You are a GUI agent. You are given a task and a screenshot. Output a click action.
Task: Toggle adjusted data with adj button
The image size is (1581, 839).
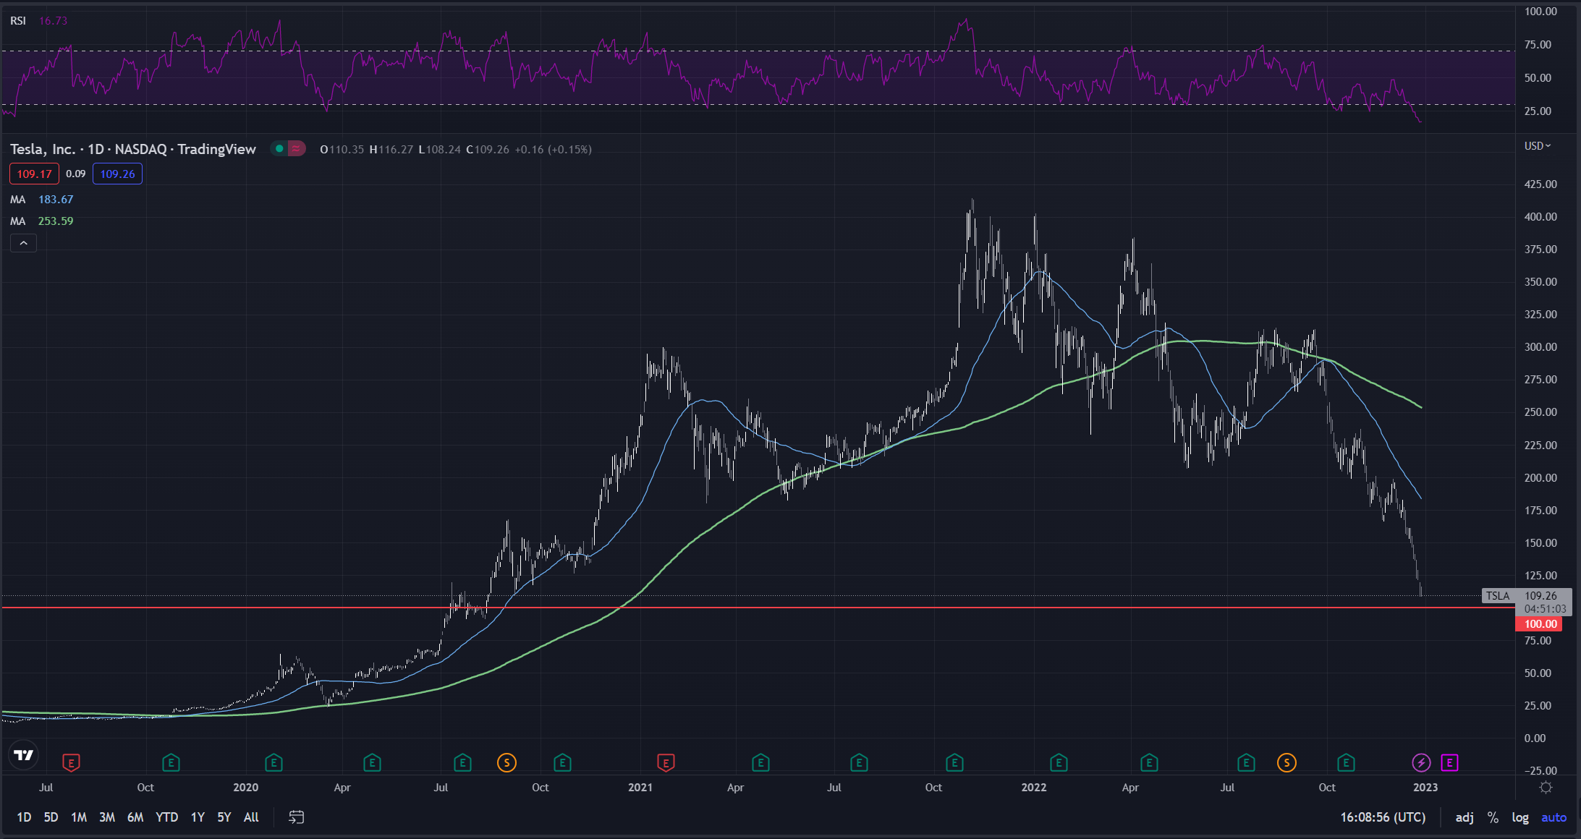click(1465, 817)
